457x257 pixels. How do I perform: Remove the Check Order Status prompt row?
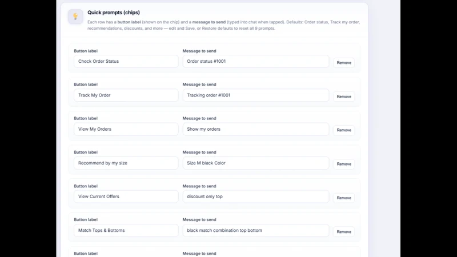click(x=344, y=63)
